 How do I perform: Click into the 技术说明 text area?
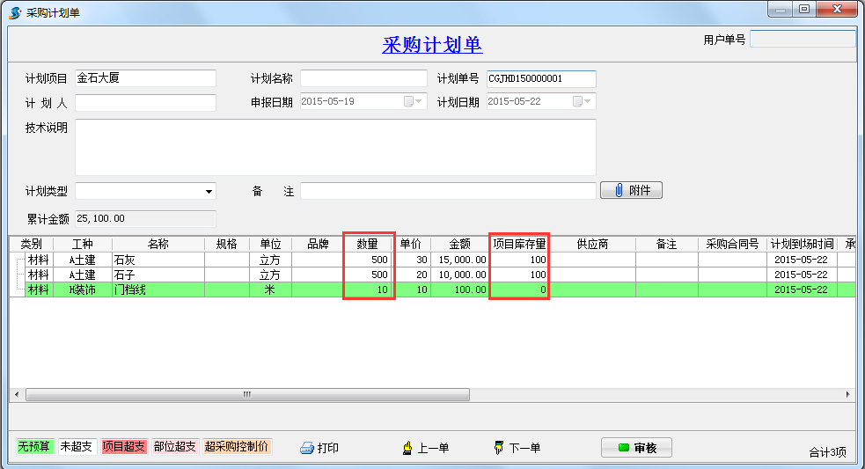click(x=334, y=147)
